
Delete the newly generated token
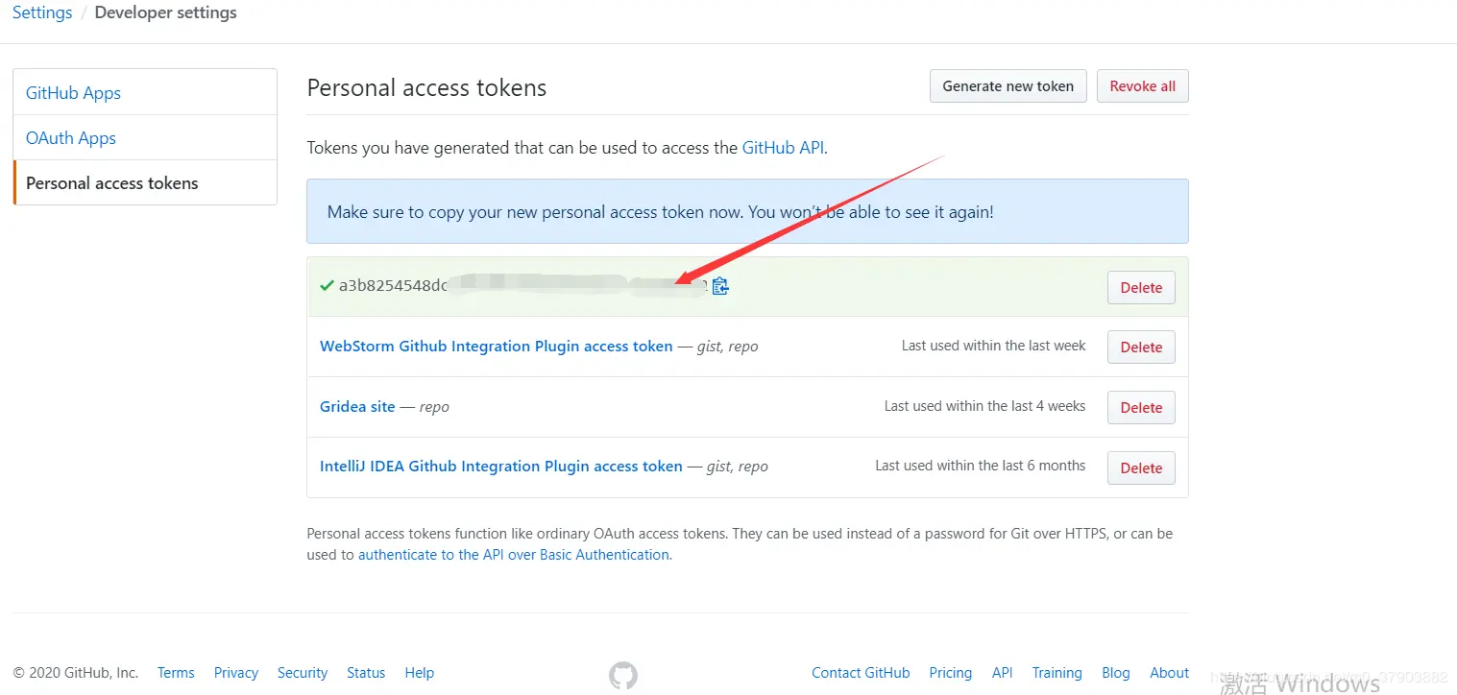click(1141, 287)
